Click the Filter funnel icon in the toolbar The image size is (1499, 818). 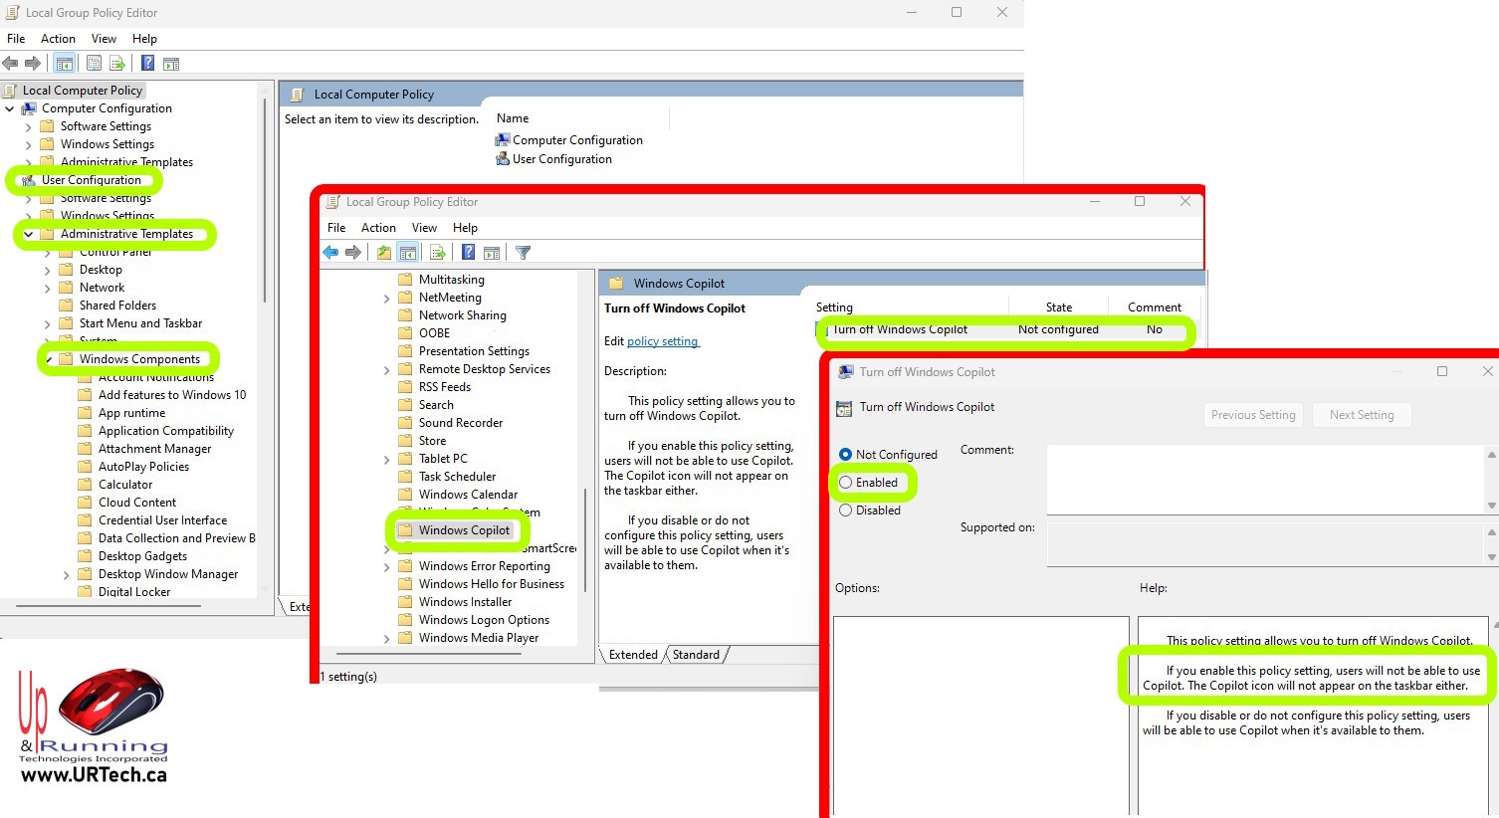point(524,253)
